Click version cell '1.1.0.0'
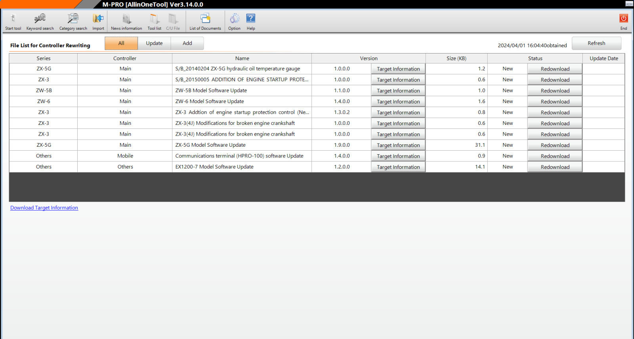 pos(342,90)
